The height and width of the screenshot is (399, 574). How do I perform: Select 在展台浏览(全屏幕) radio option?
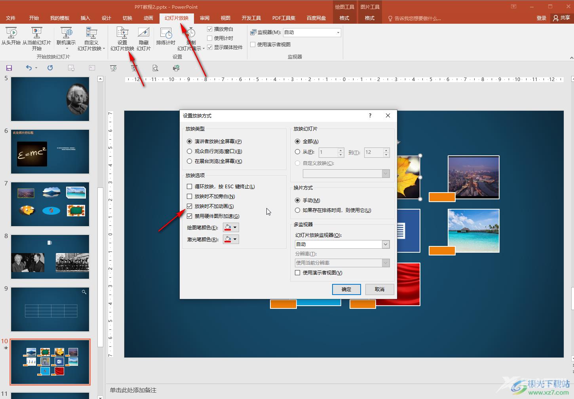[x=189, y=161]
